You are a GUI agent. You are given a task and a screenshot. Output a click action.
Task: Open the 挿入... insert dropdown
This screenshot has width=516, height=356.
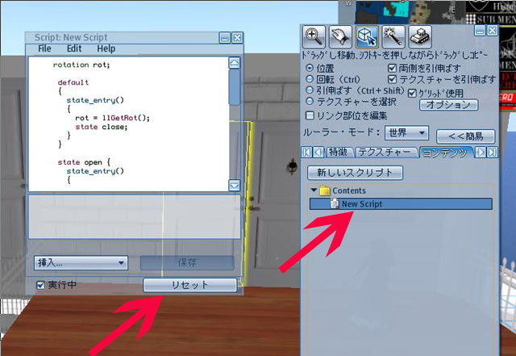tap(81, 262)
